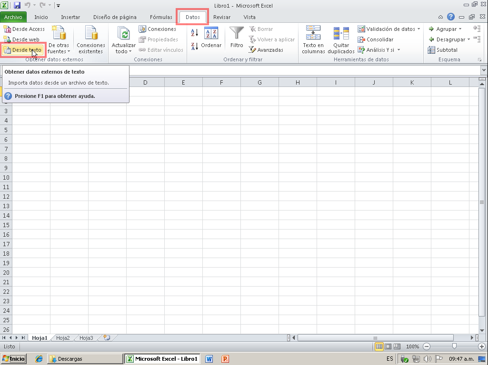Open Windows Inicio start button

pyautogui.click(x=13, y=359)
